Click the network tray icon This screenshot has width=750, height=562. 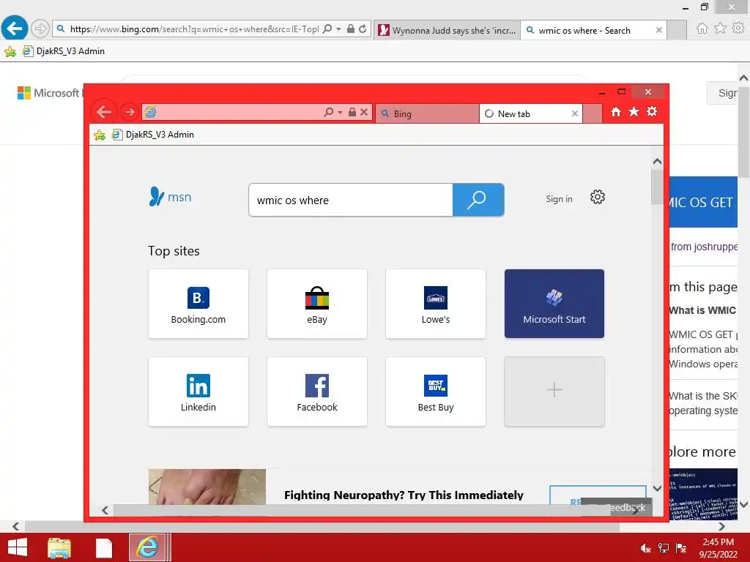(x=664, y=548)
